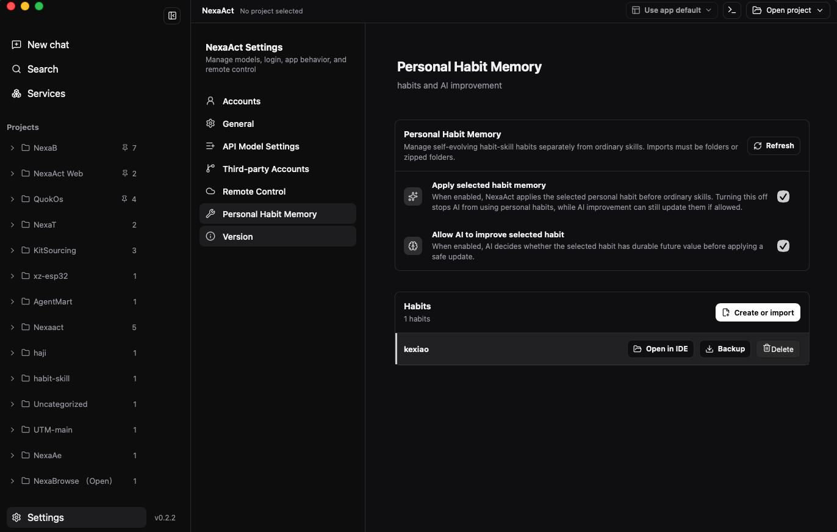Select API Model Settings section
Viewport: 837px width, 532px height.
pyautogui.click(x=278, y=146)
